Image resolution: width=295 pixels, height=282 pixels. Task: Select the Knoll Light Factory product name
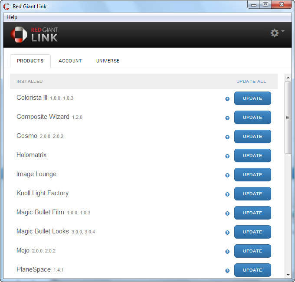point(43,193)
